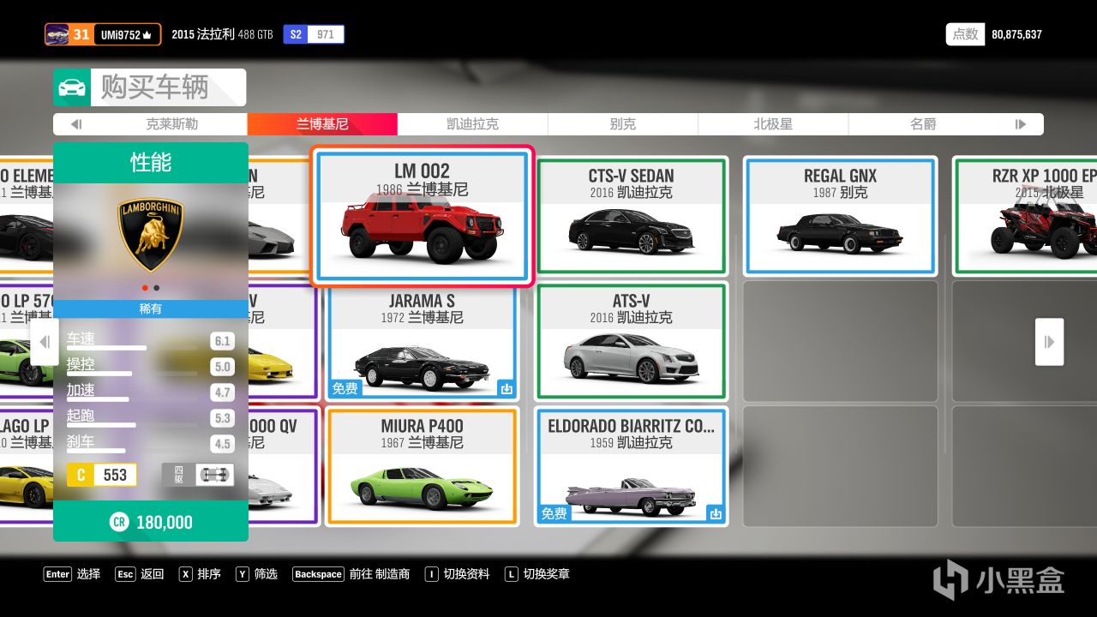Click the Y key icon for 筛选
Image resolution: width=1097 pixels, height=617 pixels.
pos(243,574)
